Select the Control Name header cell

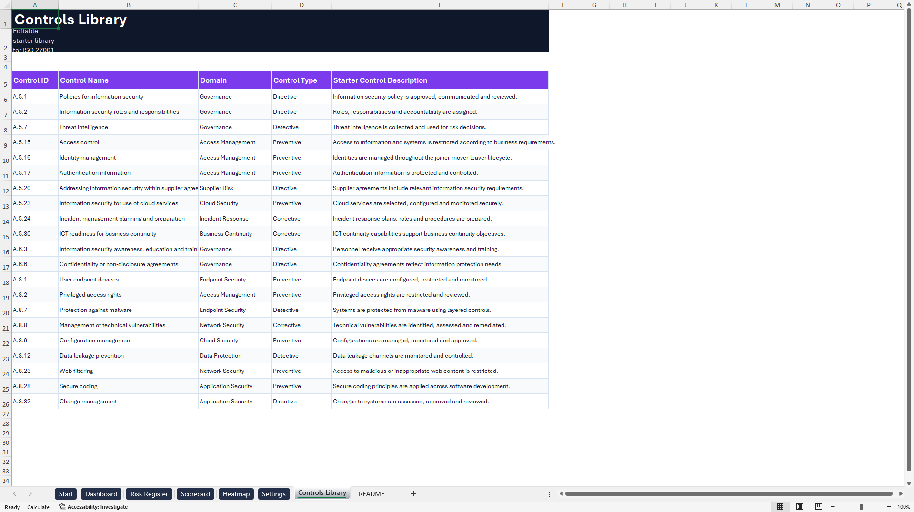[x=128, y=80]
